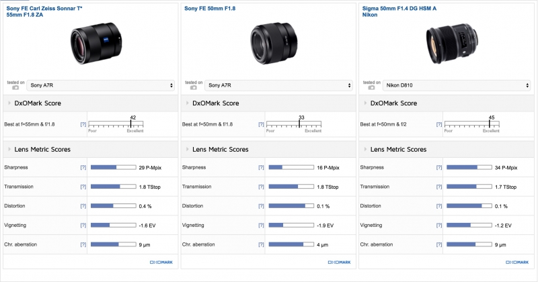Click camera icon under Sigma 50mm tested on

372,88
